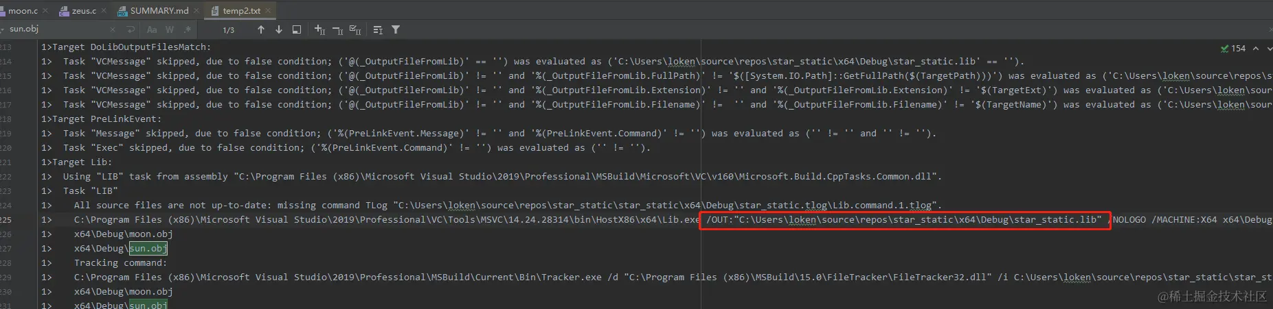Click 'Task "Message" skipped' line
The image size is (1273, 309).
pyautogui.click(x=499, y=134)
